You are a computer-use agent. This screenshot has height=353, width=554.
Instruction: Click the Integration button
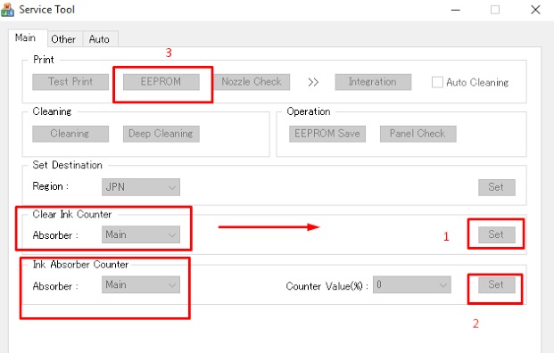tap(373, 82)
